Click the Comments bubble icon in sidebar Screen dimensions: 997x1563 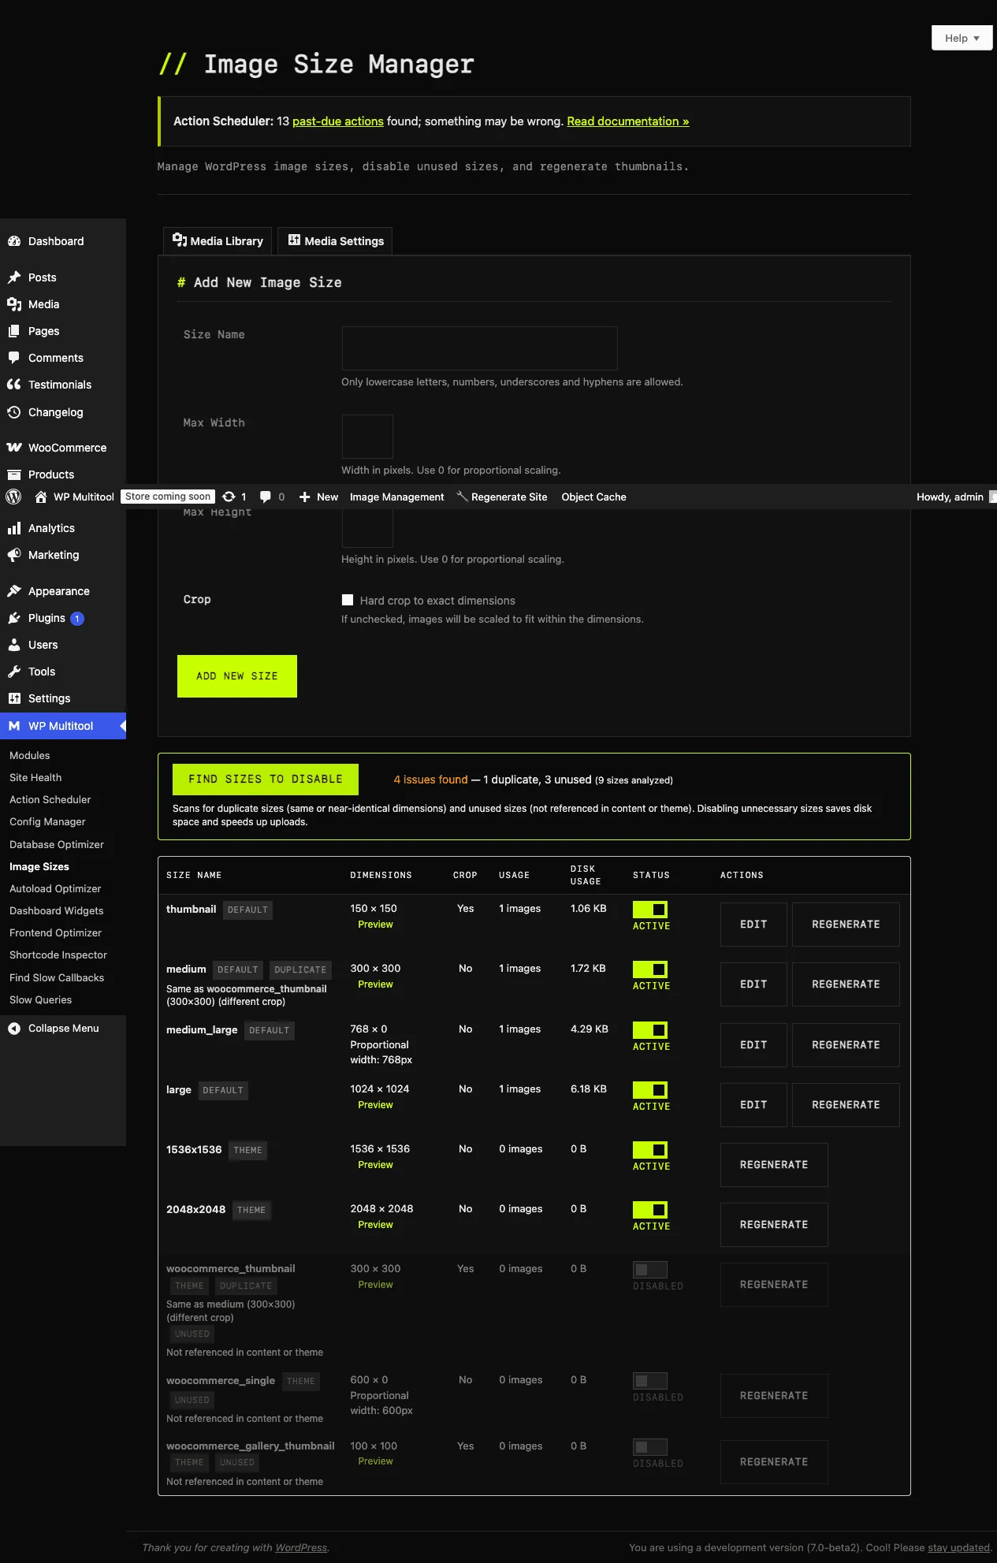pos(14,358)
